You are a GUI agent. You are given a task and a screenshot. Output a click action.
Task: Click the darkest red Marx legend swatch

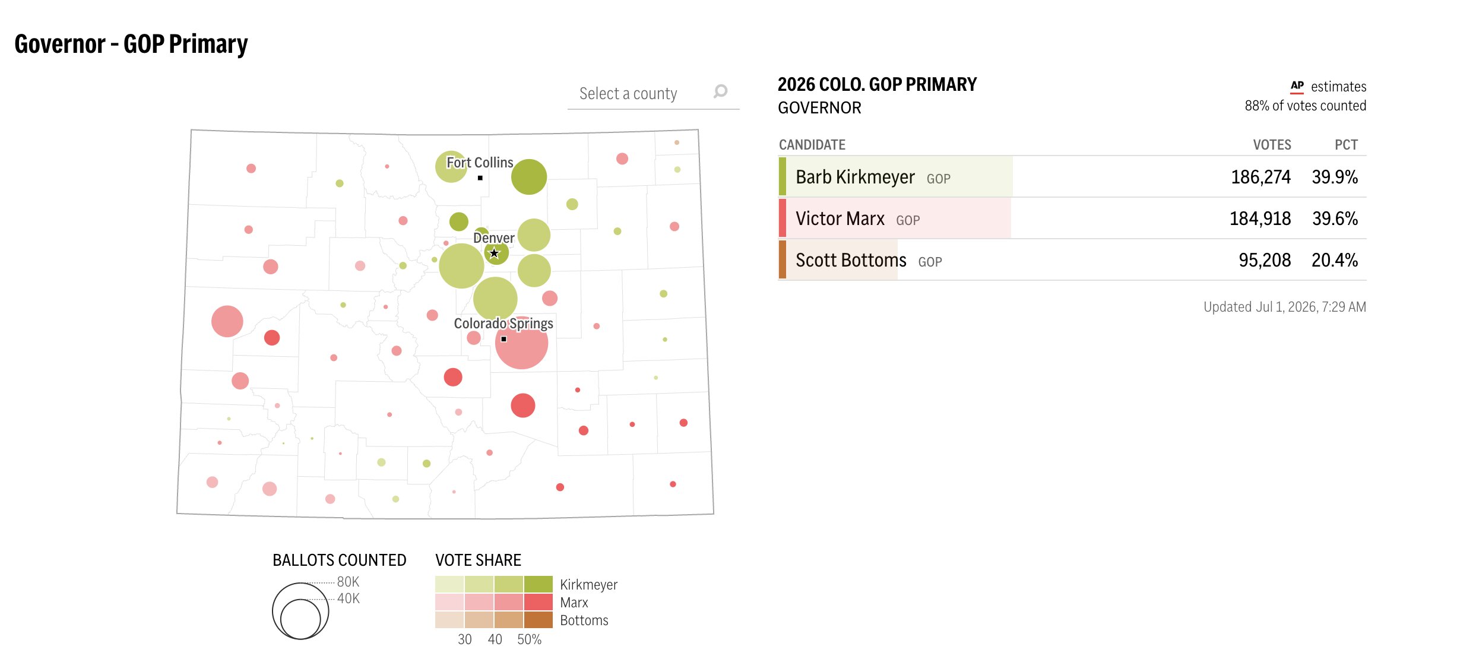[x=539, y=602]
